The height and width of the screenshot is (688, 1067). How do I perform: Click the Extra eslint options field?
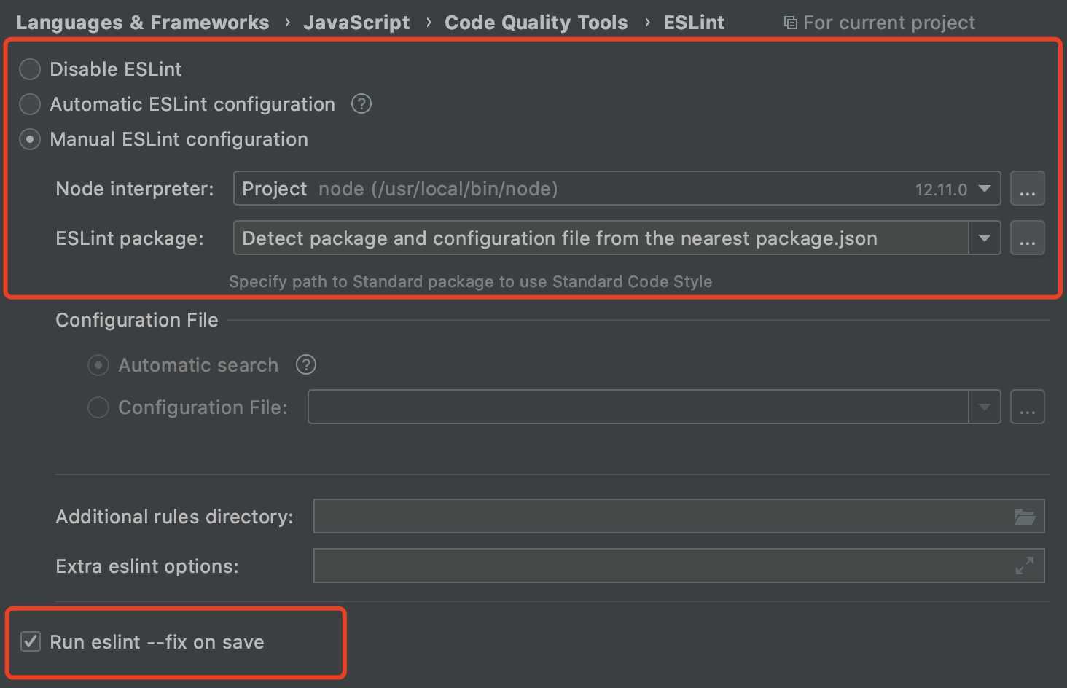tap(679, 566)
